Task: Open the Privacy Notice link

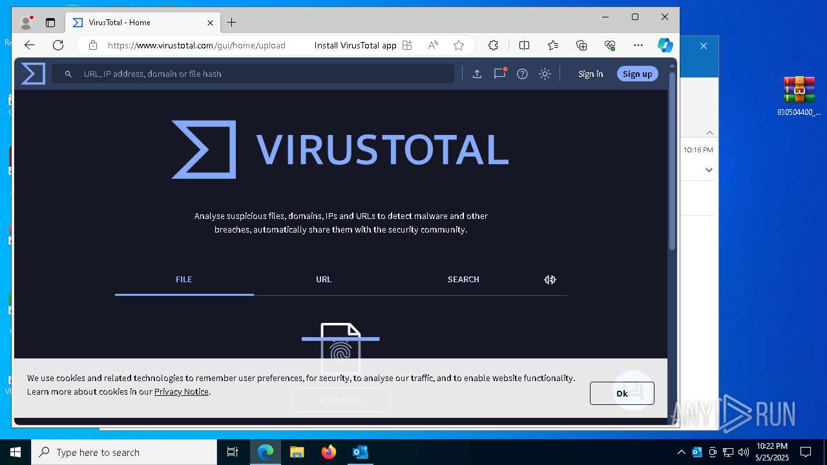Action: pyautogui.click(x=181, y=391)
